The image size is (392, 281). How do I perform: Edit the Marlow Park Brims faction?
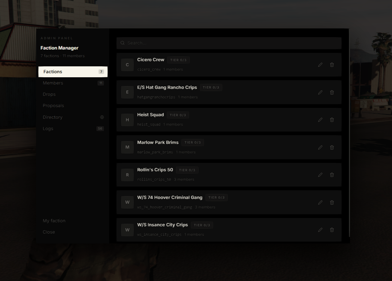pos(320,148)
